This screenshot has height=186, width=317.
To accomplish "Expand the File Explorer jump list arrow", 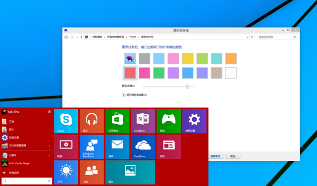I will click(x=50, y=146).
